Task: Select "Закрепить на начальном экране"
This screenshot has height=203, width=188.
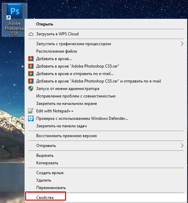Action: pyautogui.click(x=106, y=104)
